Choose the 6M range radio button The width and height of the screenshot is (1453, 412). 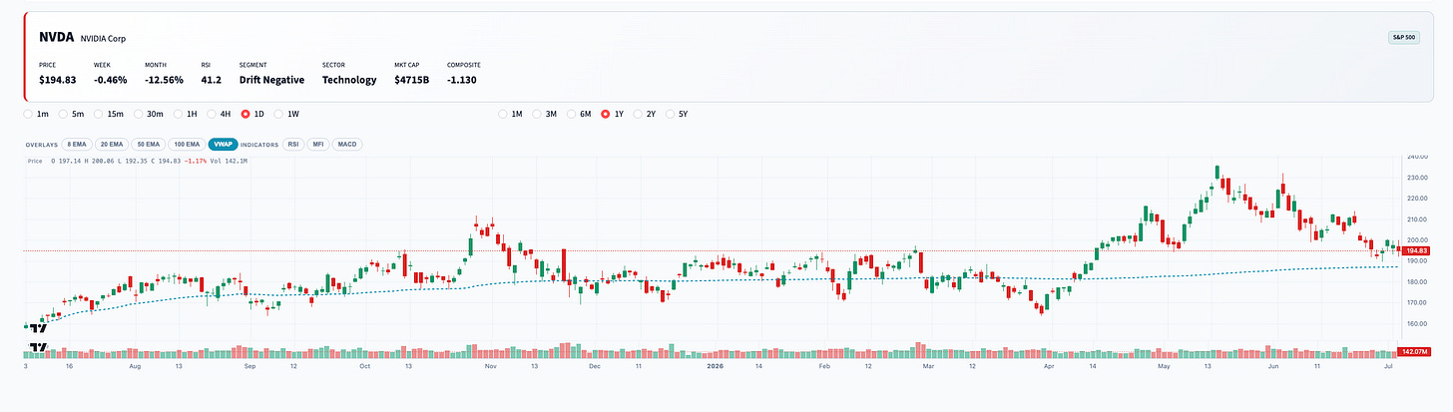pos(571,114)
